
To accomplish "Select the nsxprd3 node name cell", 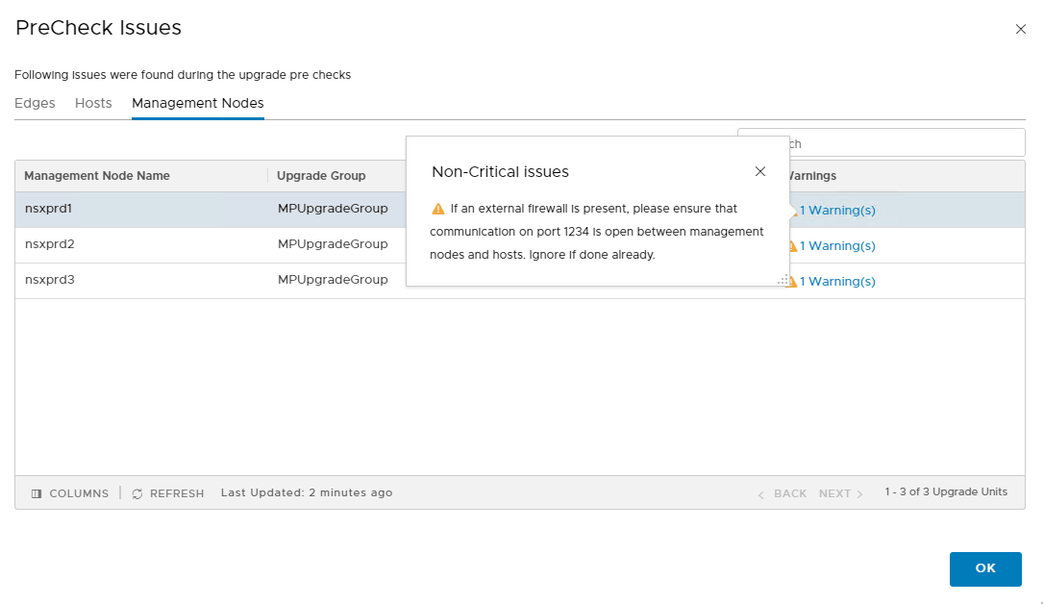I will pos(50,280).
